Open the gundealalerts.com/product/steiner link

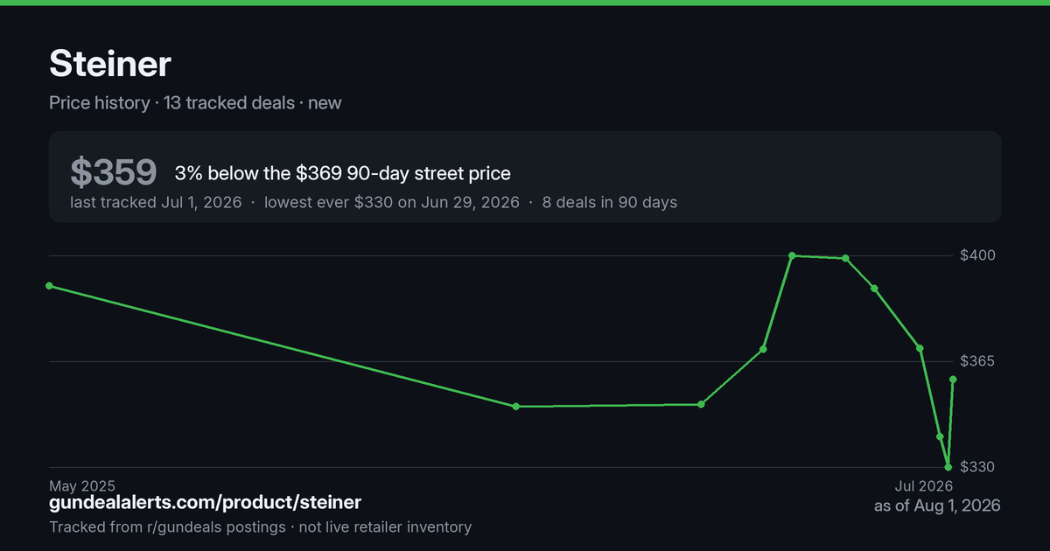[x=205, y=503]
